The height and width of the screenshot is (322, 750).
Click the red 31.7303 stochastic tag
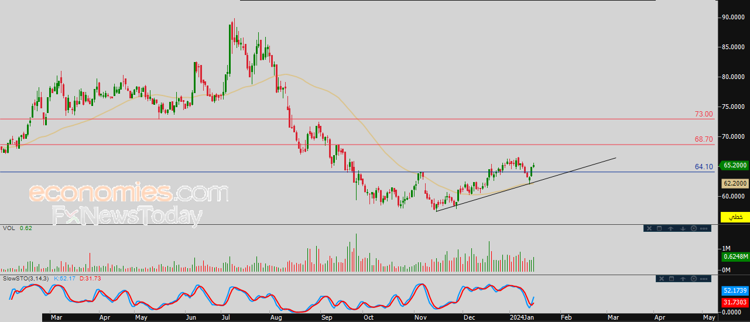click(x=735, y=302)
